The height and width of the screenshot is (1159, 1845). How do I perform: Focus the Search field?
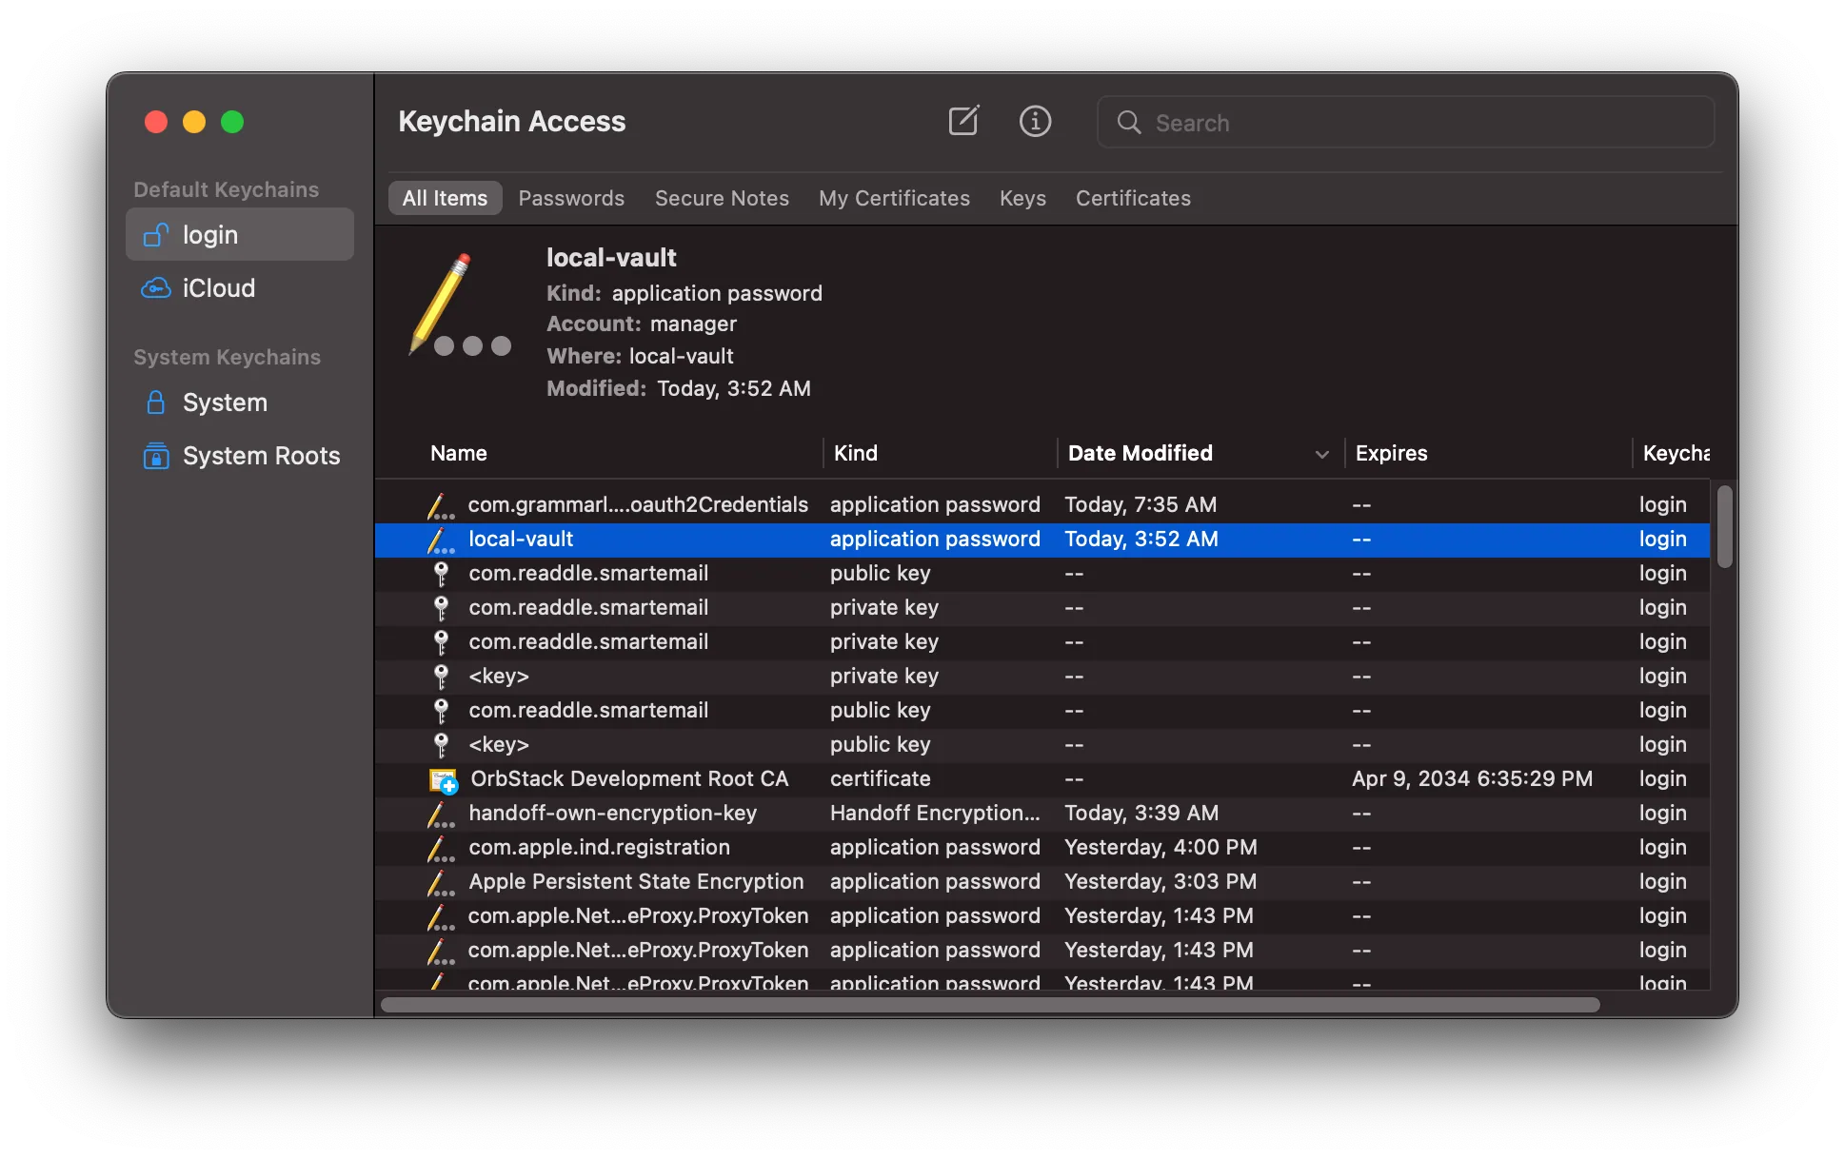[x=1405, y=123]
